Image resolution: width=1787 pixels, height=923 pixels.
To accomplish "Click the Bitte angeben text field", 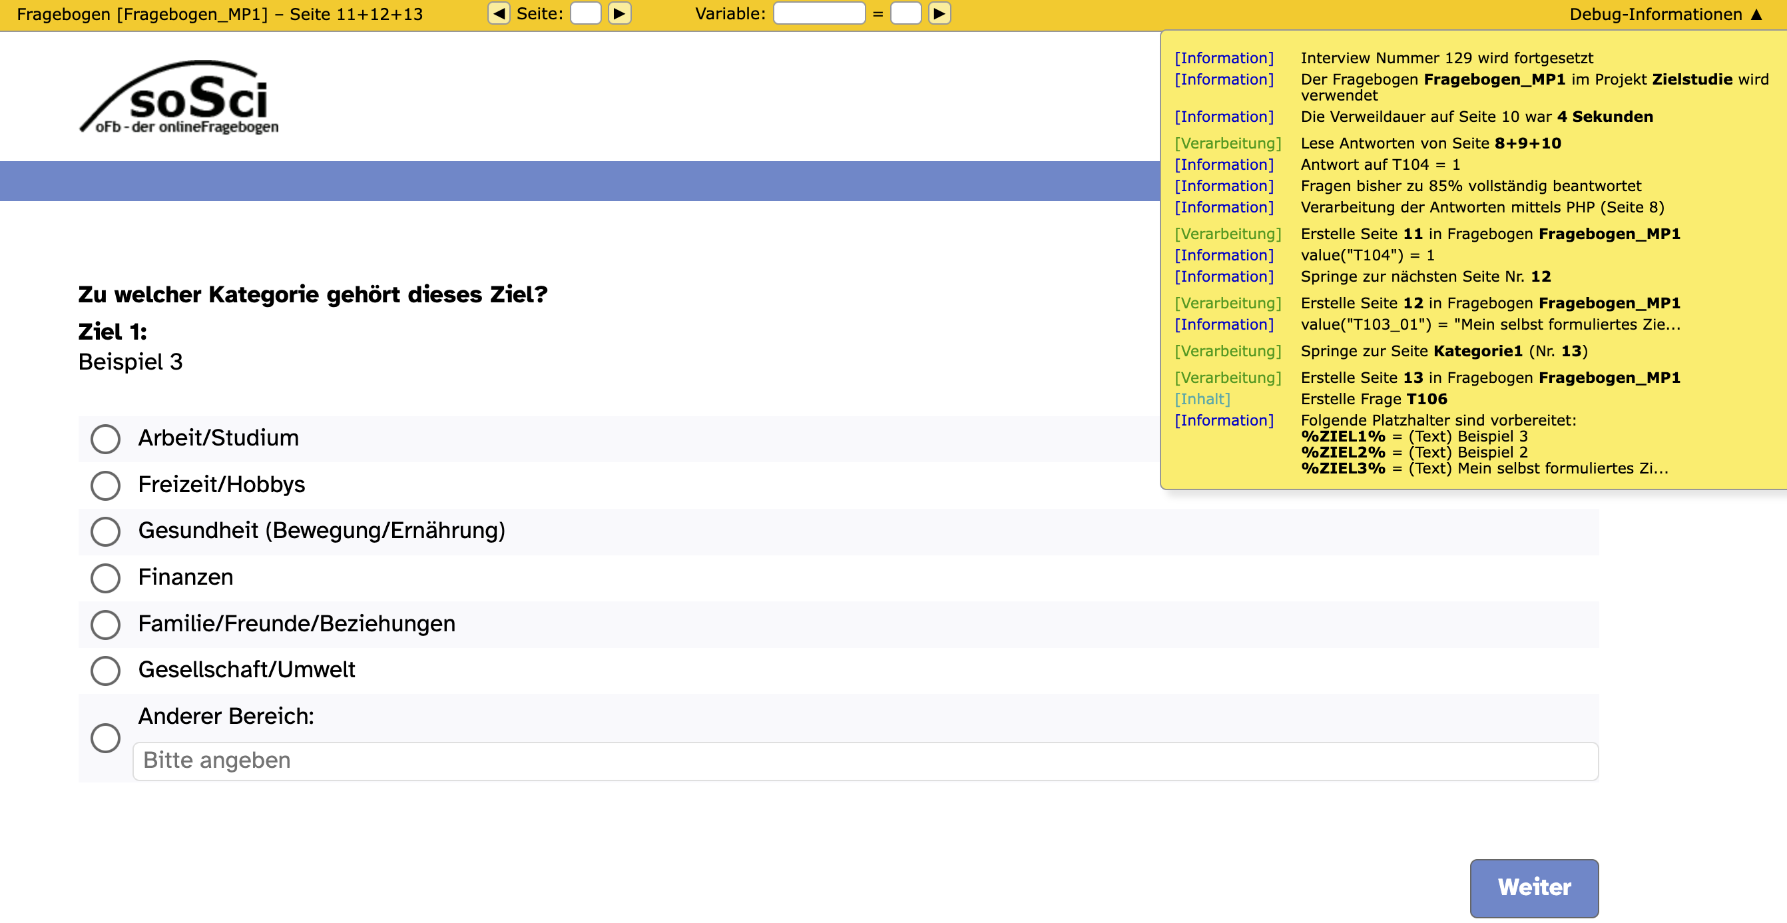I will tap(864, 761).
